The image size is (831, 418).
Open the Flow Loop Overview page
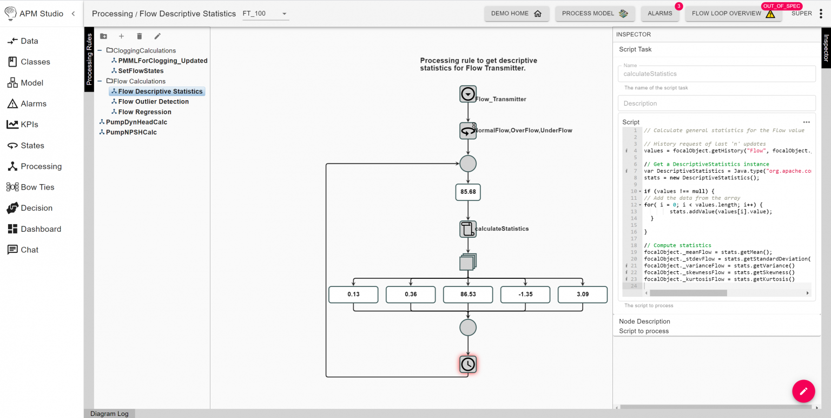pyautogui.click(x=728, y=13)
